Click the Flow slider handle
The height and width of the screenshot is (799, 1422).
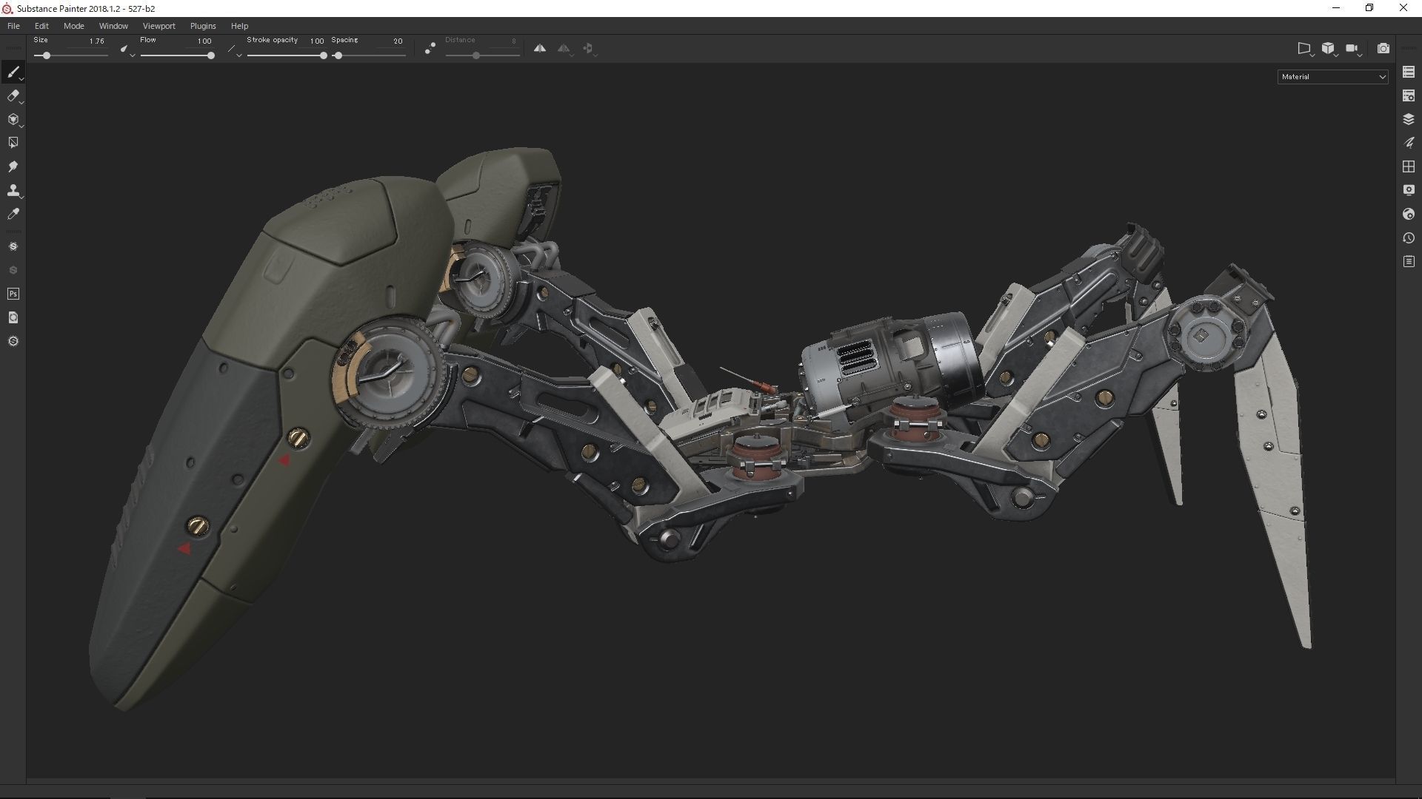click(211, 55)
